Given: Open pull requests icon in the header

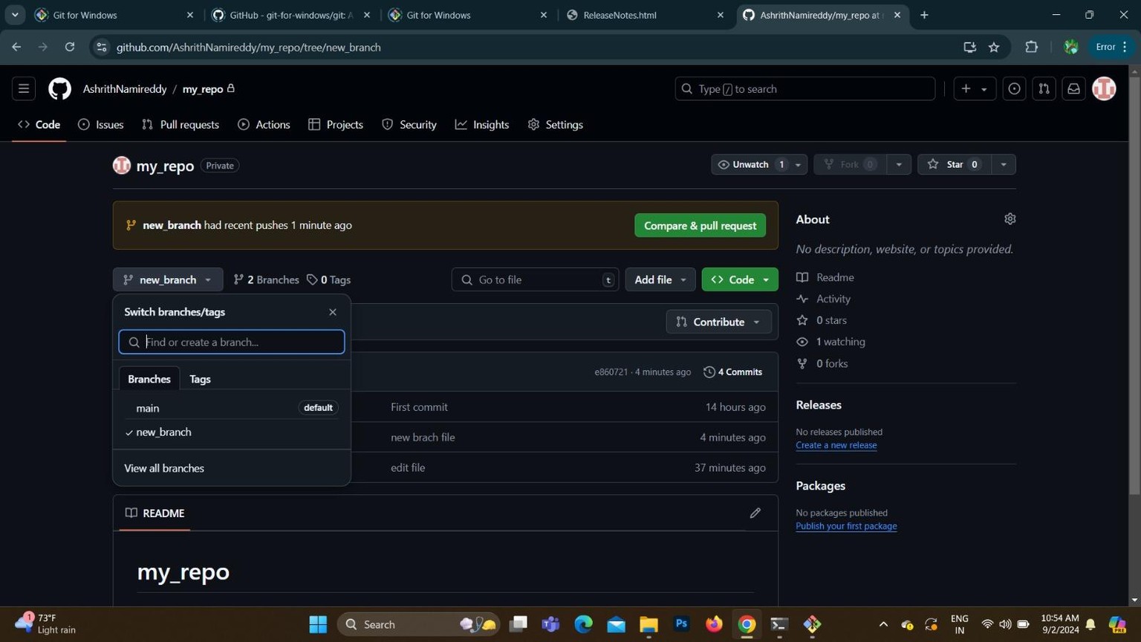Looking at the screenshot, I should [1044, 88].
